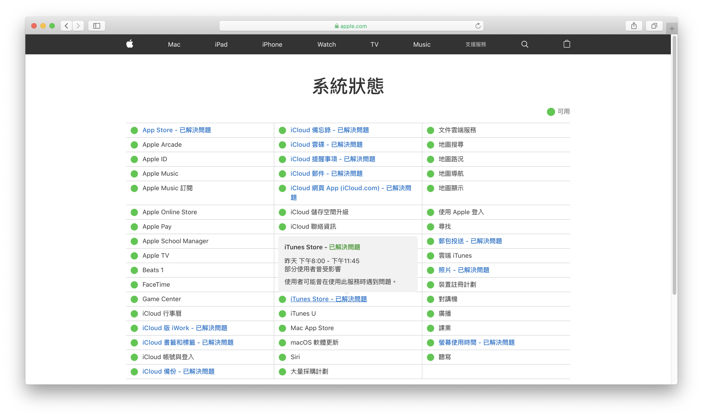Open the Safari share button
703x418 pixels.
(634, 26)
